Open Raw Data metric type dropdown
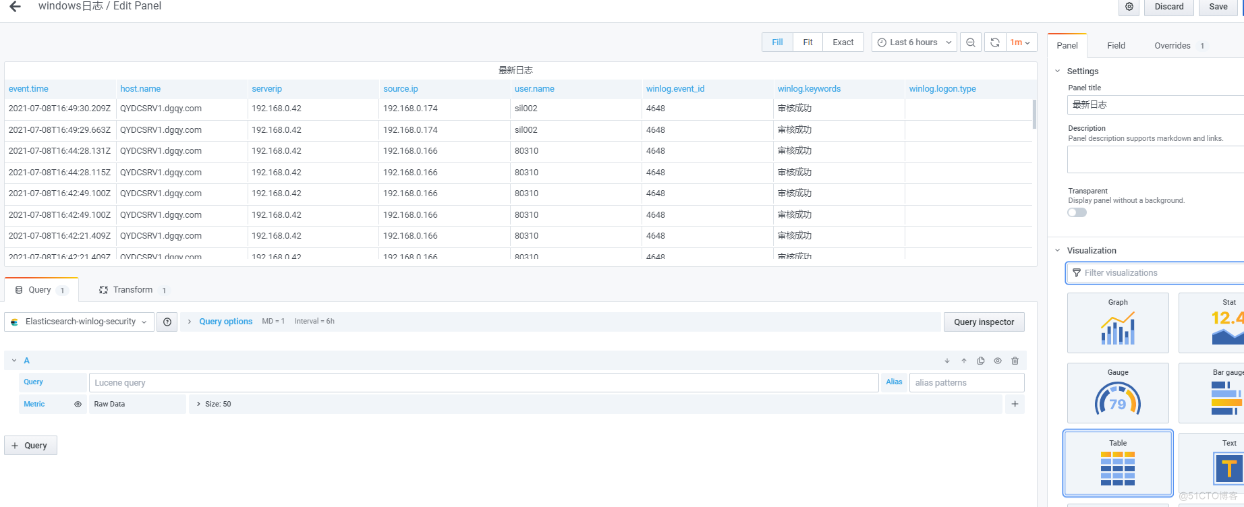The height and width of the screenshot is (507, 1244). point(137,404)
